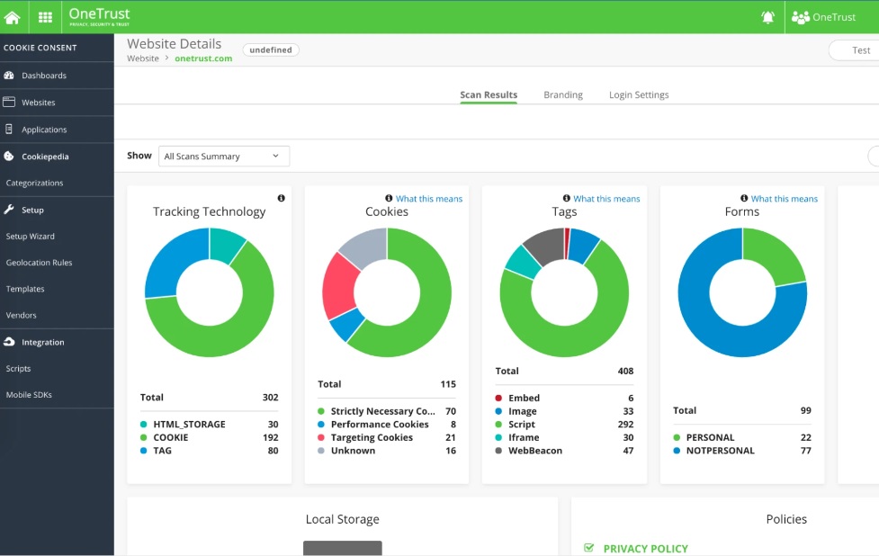Click the Integration cloud icon
Screen dimensions: 879x556
point(9,342)
